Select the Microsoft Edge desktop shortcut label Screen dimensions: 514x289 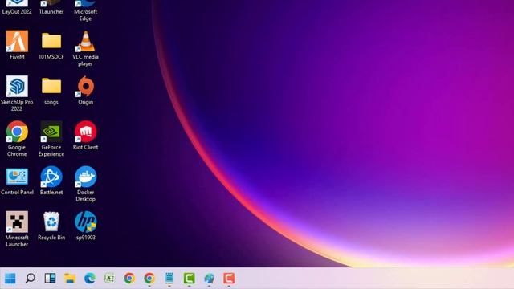tap(86, 15)
